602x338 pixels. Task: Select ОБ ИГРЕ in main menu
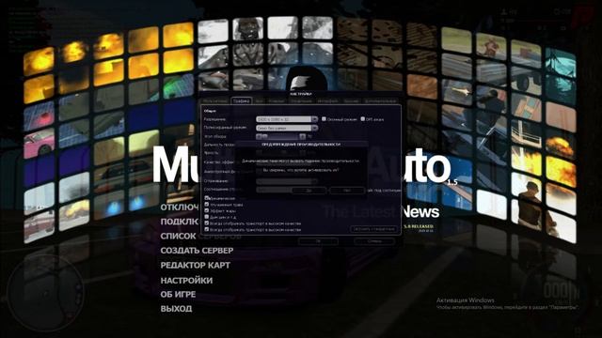tap(178, 294)
